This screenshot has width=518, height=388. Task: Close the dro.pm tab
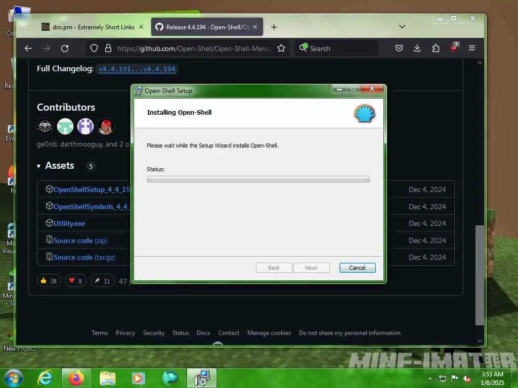tap(141, 27)
